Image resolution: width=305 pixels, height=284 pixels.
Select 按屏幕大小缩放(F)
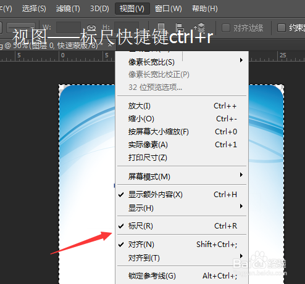click(182, 132)
